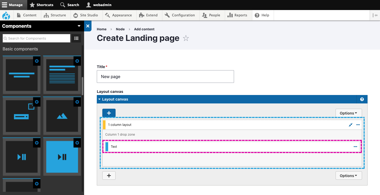Select the link button component thumbnail

pyautogui.click(x=22, y=116)
